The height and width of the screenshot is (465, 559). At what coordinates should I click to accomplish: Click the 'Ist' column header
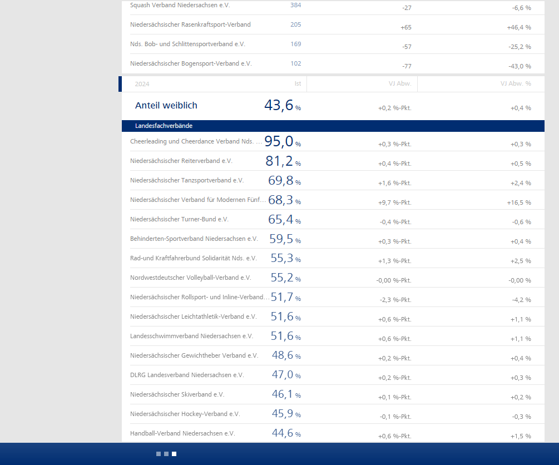pos(298,84)
